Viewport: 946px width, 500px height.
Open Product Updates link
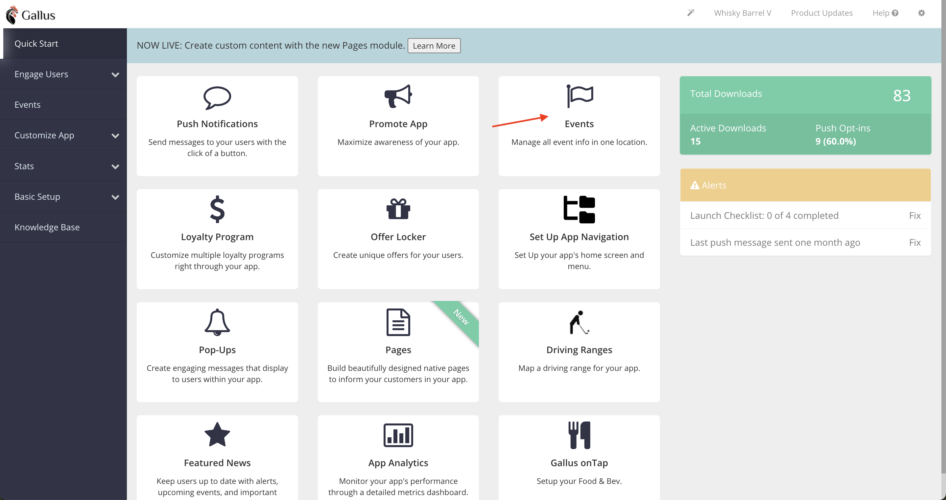click(x=821, y=13)
